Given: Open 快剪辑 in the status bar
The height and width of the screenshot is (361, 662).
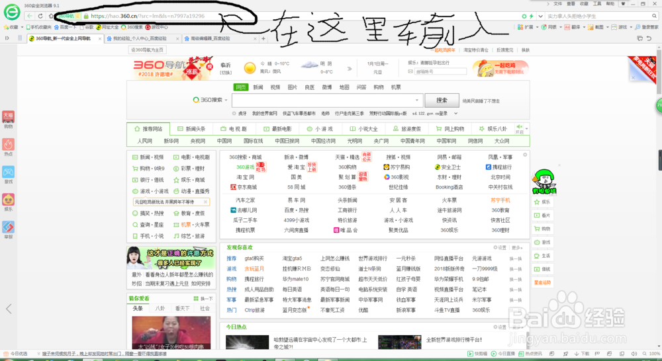Looking at the screenshot, I should point(476,354).
